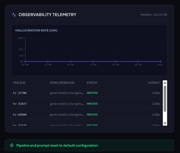The image size is (180, 153).
Task: Click the OBSERVABILITY TELEMETRY heading
Action: click(x=47, y=15)
